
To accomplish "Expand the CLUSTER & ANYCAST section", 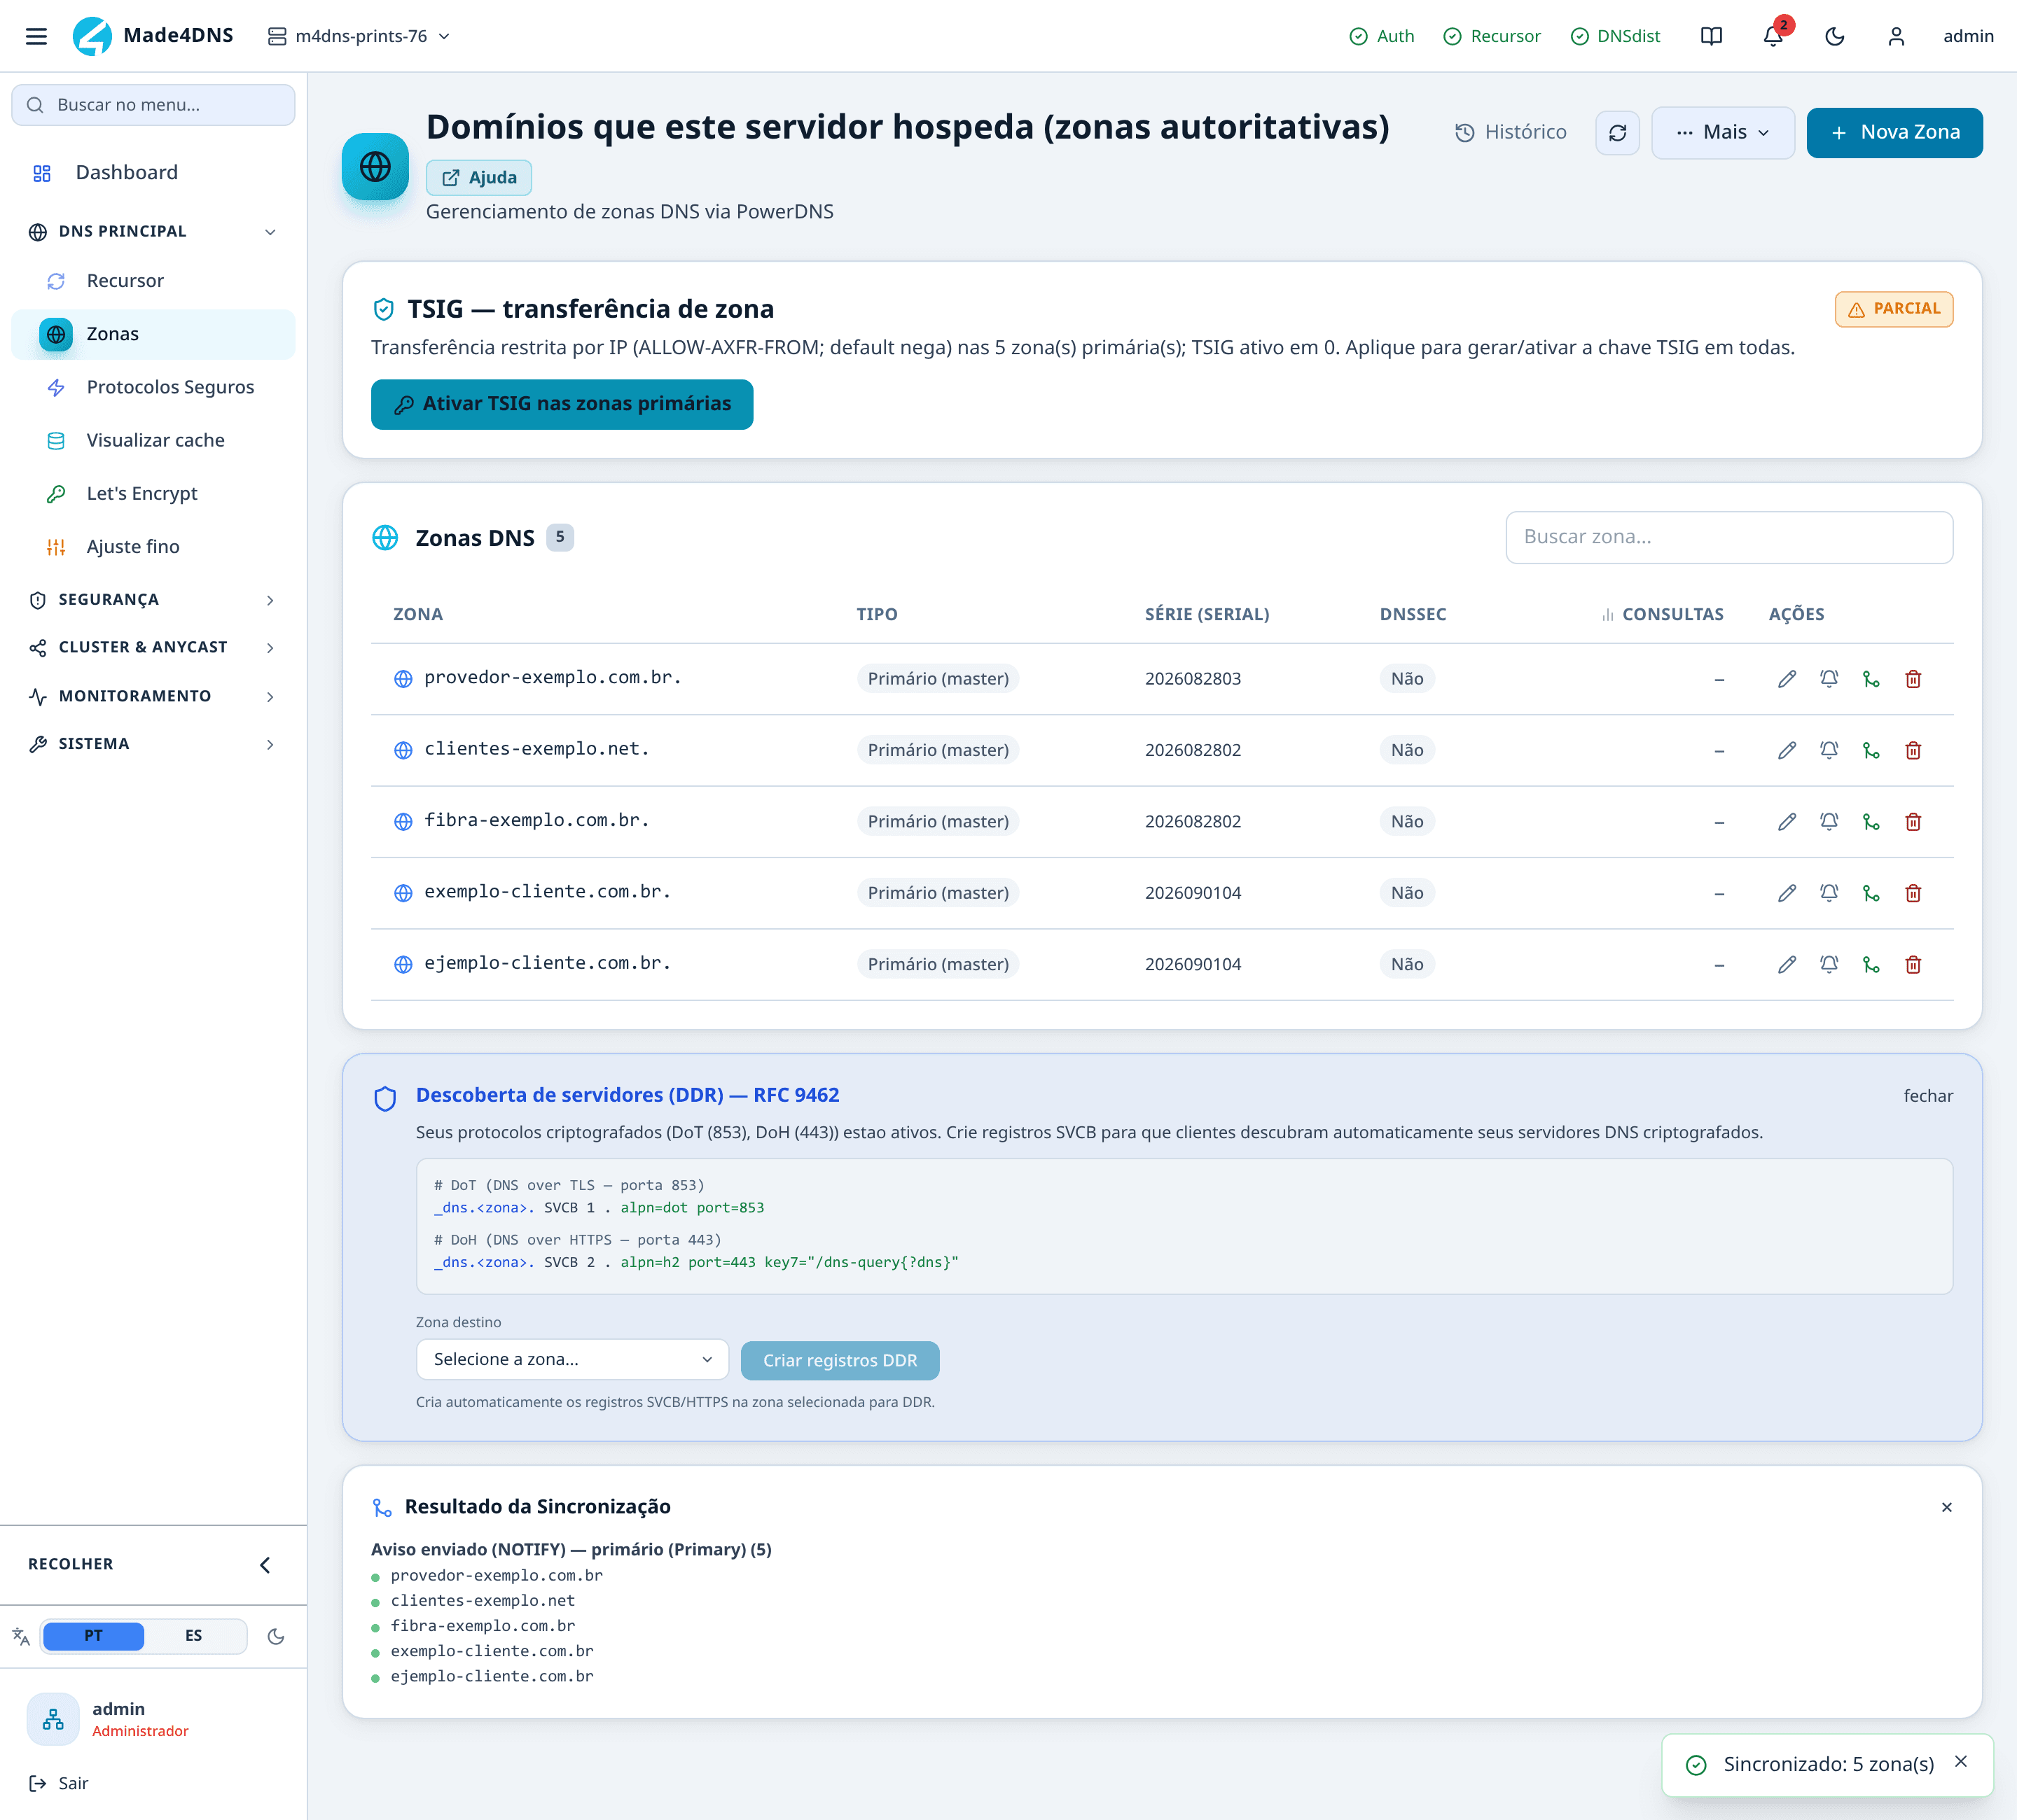I will coord(153,648).
